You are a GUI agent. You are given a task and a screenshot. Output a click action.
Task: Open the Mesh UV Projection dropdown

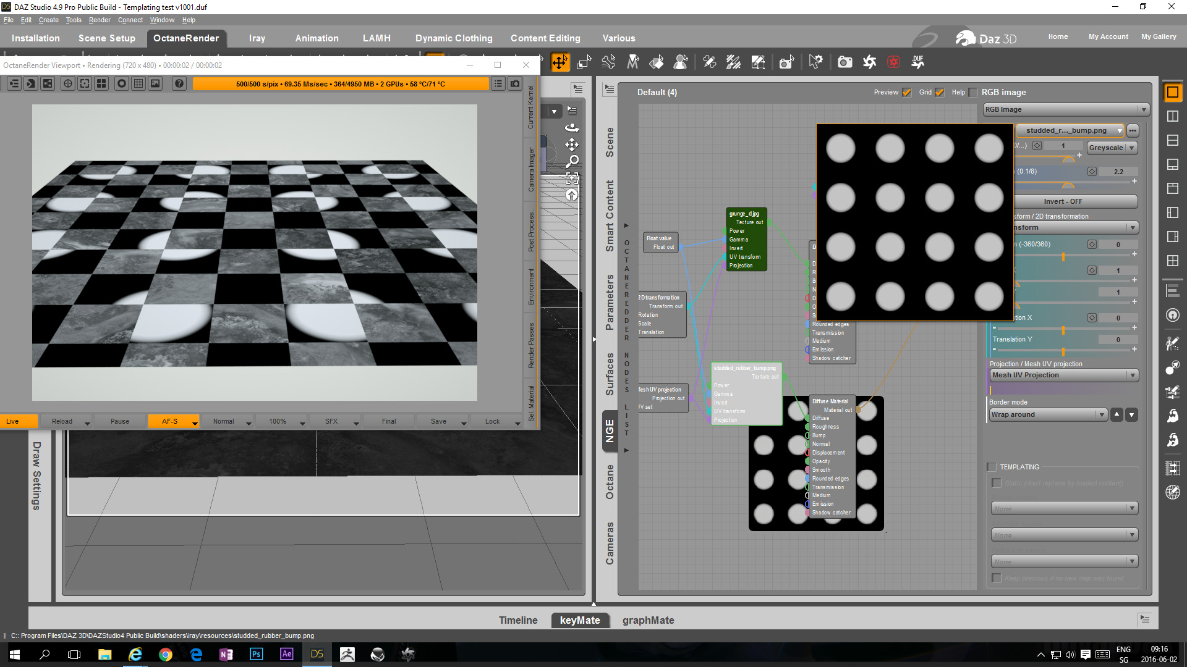coord(1063,375)
